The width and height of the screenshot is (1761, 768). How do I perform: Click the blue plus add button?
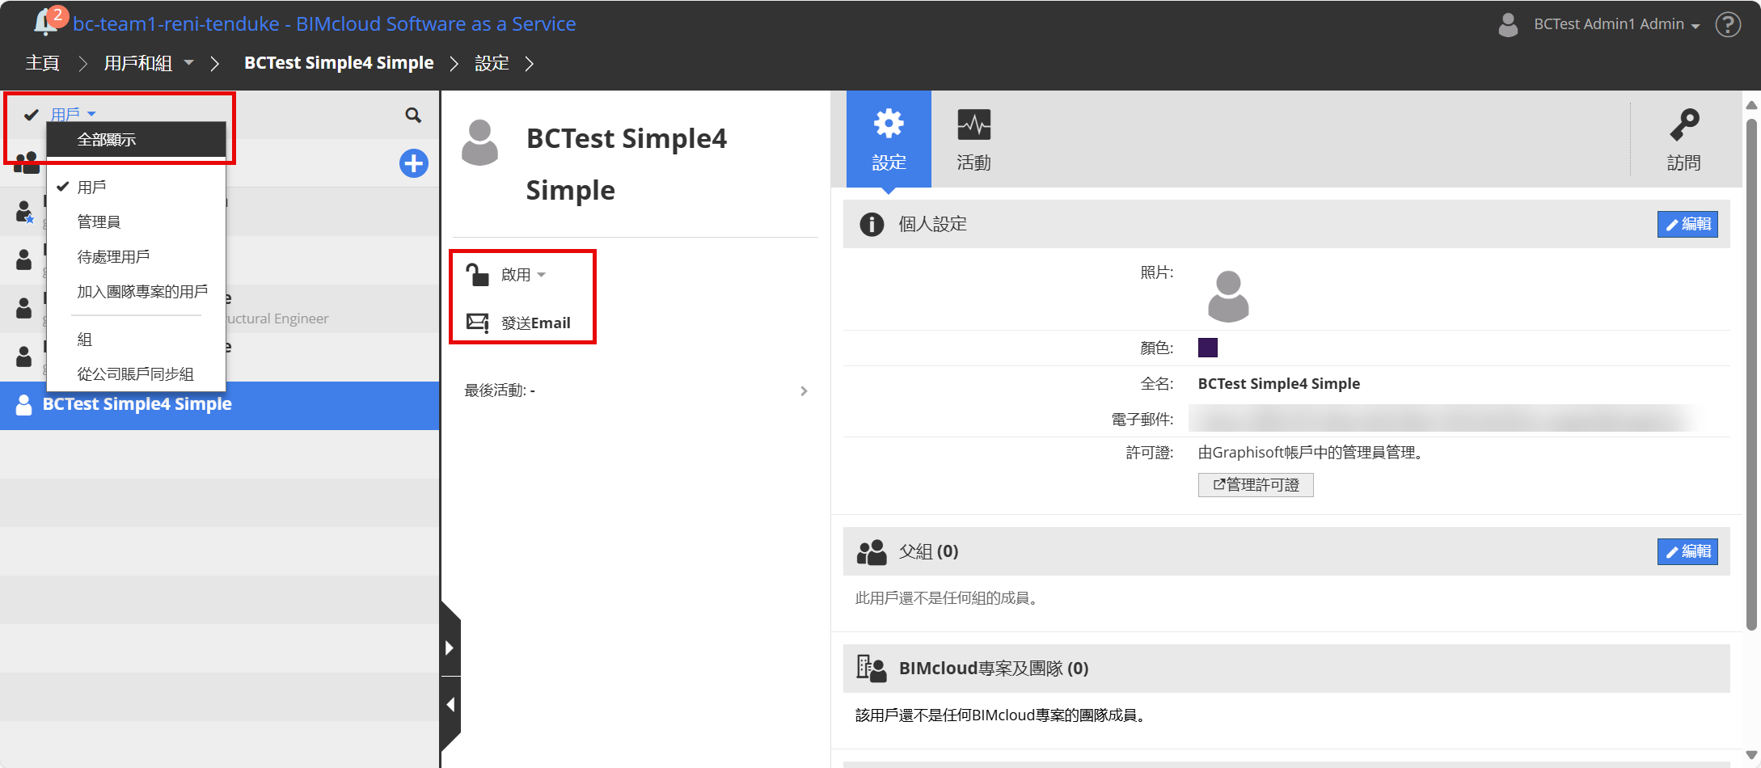(414, 163)
